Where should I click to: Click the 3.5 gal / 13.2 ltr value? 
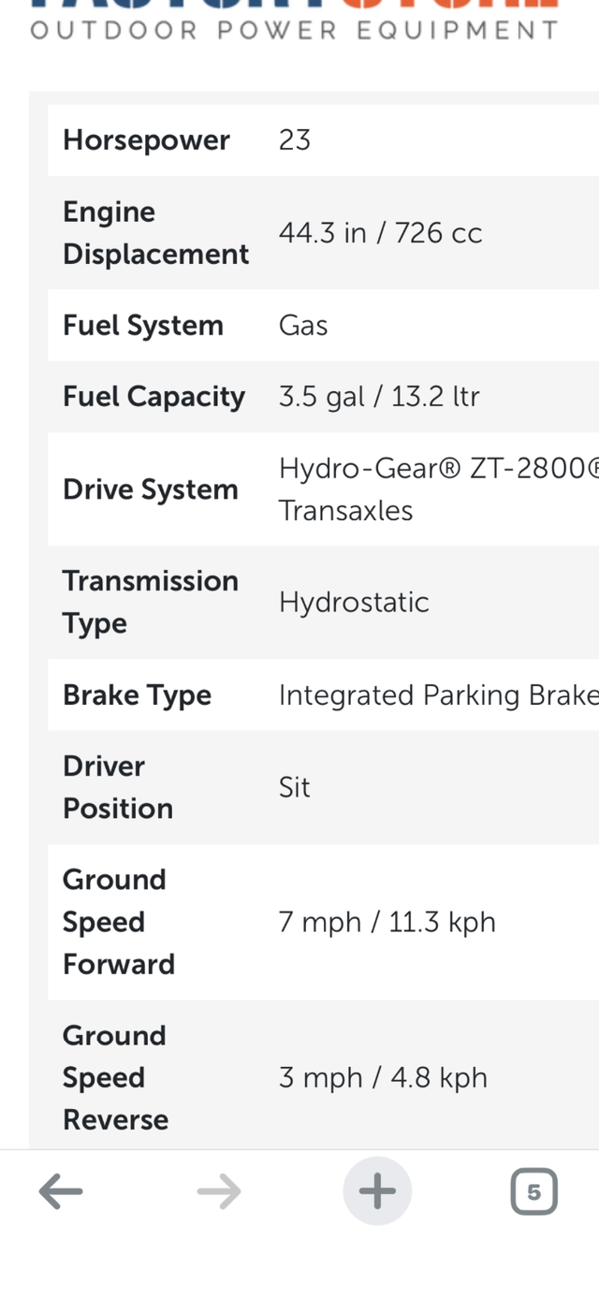pyautogui.click(x=379, y=397)
